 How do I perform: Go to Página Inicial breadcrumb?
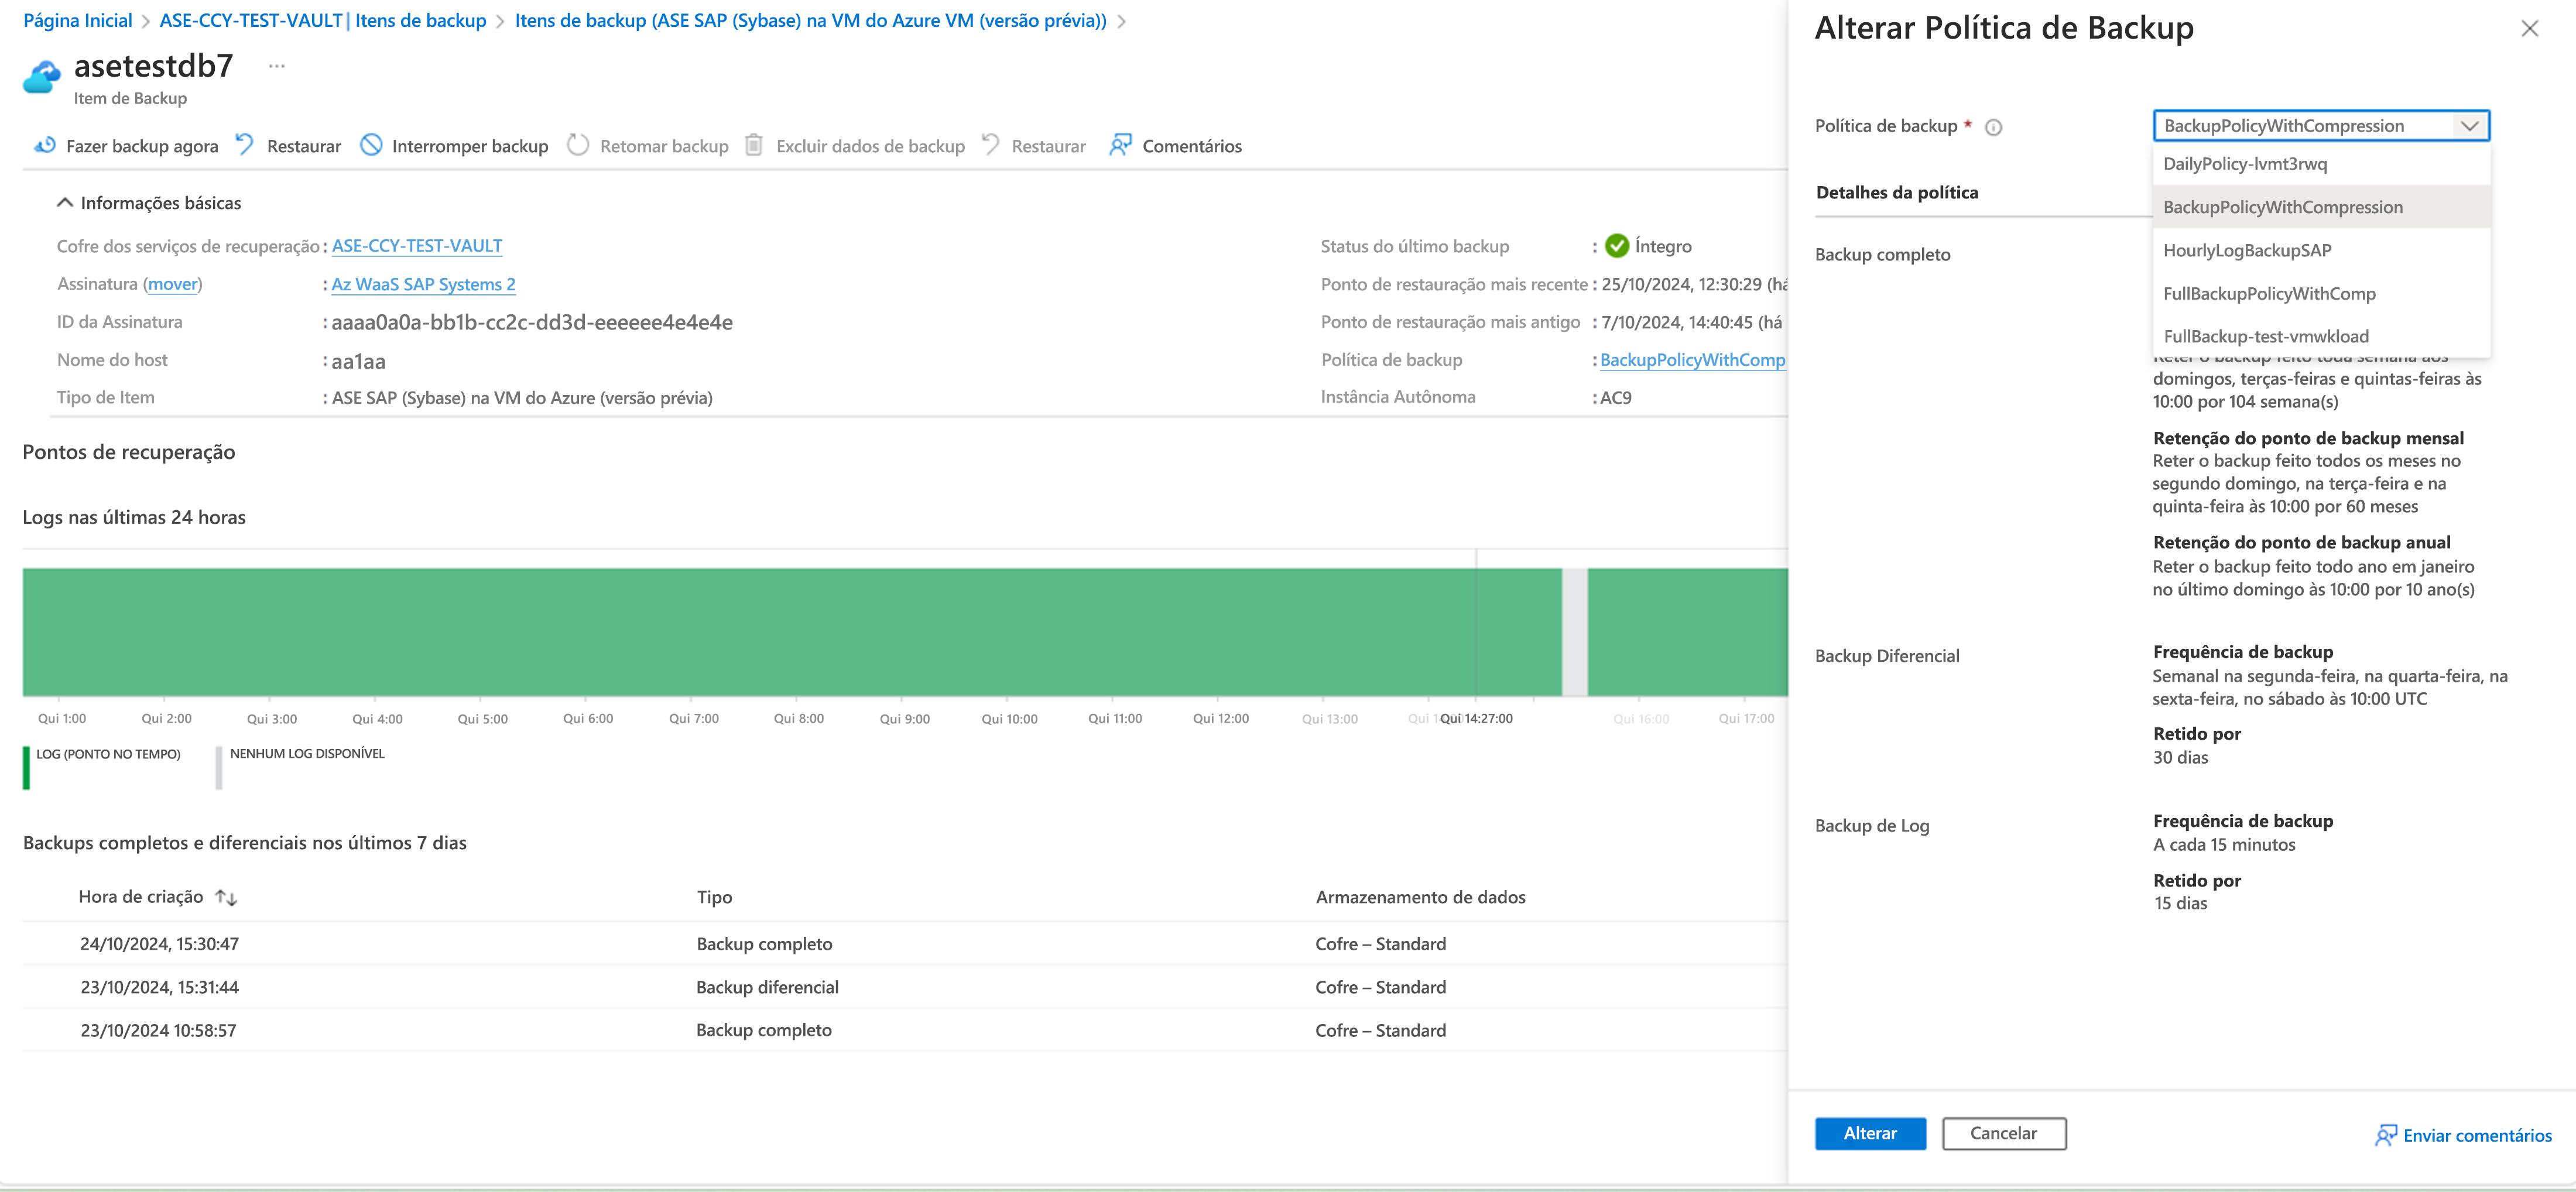coord(78,21)
